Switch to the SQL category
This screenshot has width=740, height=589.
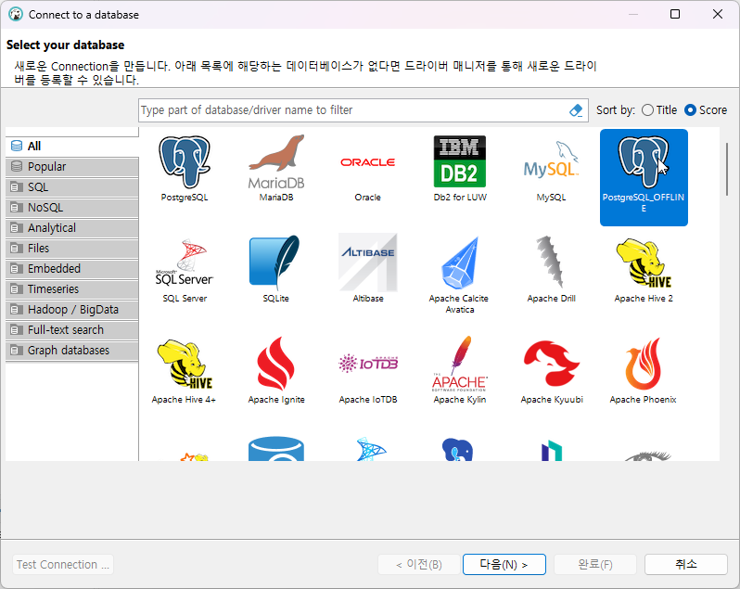coord(72,187)
